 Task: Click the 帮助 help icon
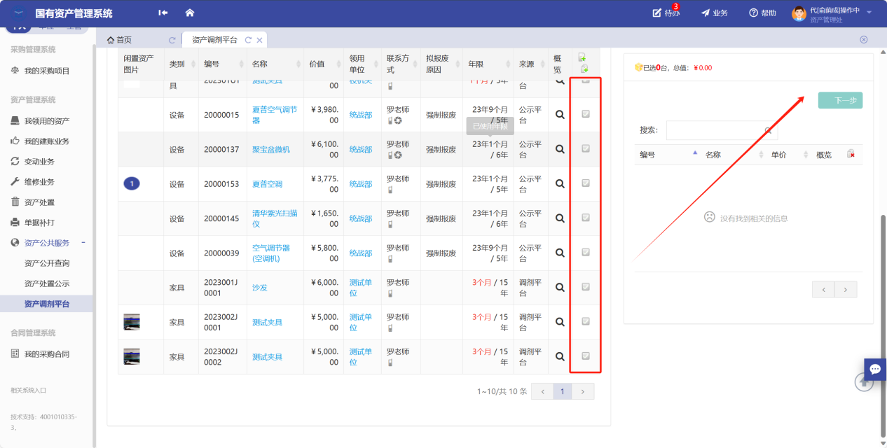[754, 13]
